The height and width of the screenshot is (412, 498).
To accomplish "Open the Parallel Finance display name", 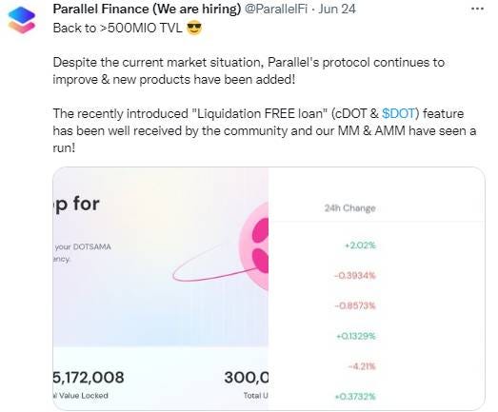I will click(147, 9).
